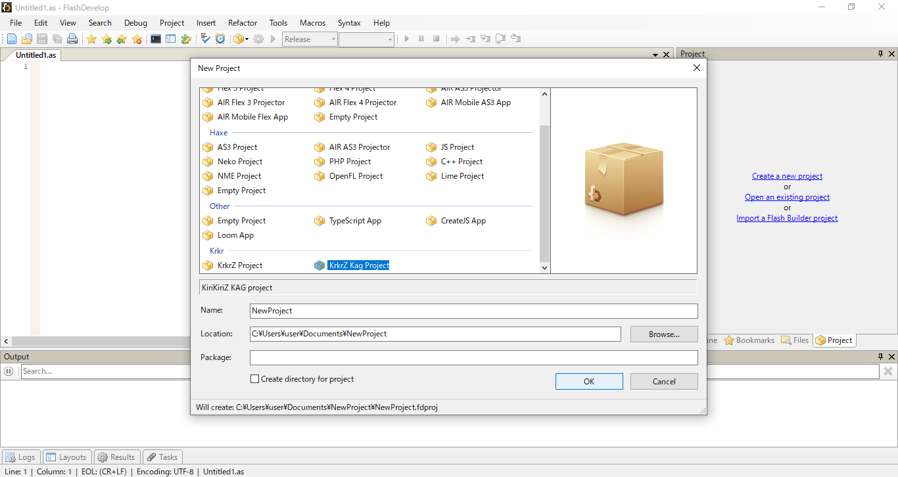Toggle the pause button in Output panel
The height and width of the screenshot is (477, 898).
click(9, 371)
